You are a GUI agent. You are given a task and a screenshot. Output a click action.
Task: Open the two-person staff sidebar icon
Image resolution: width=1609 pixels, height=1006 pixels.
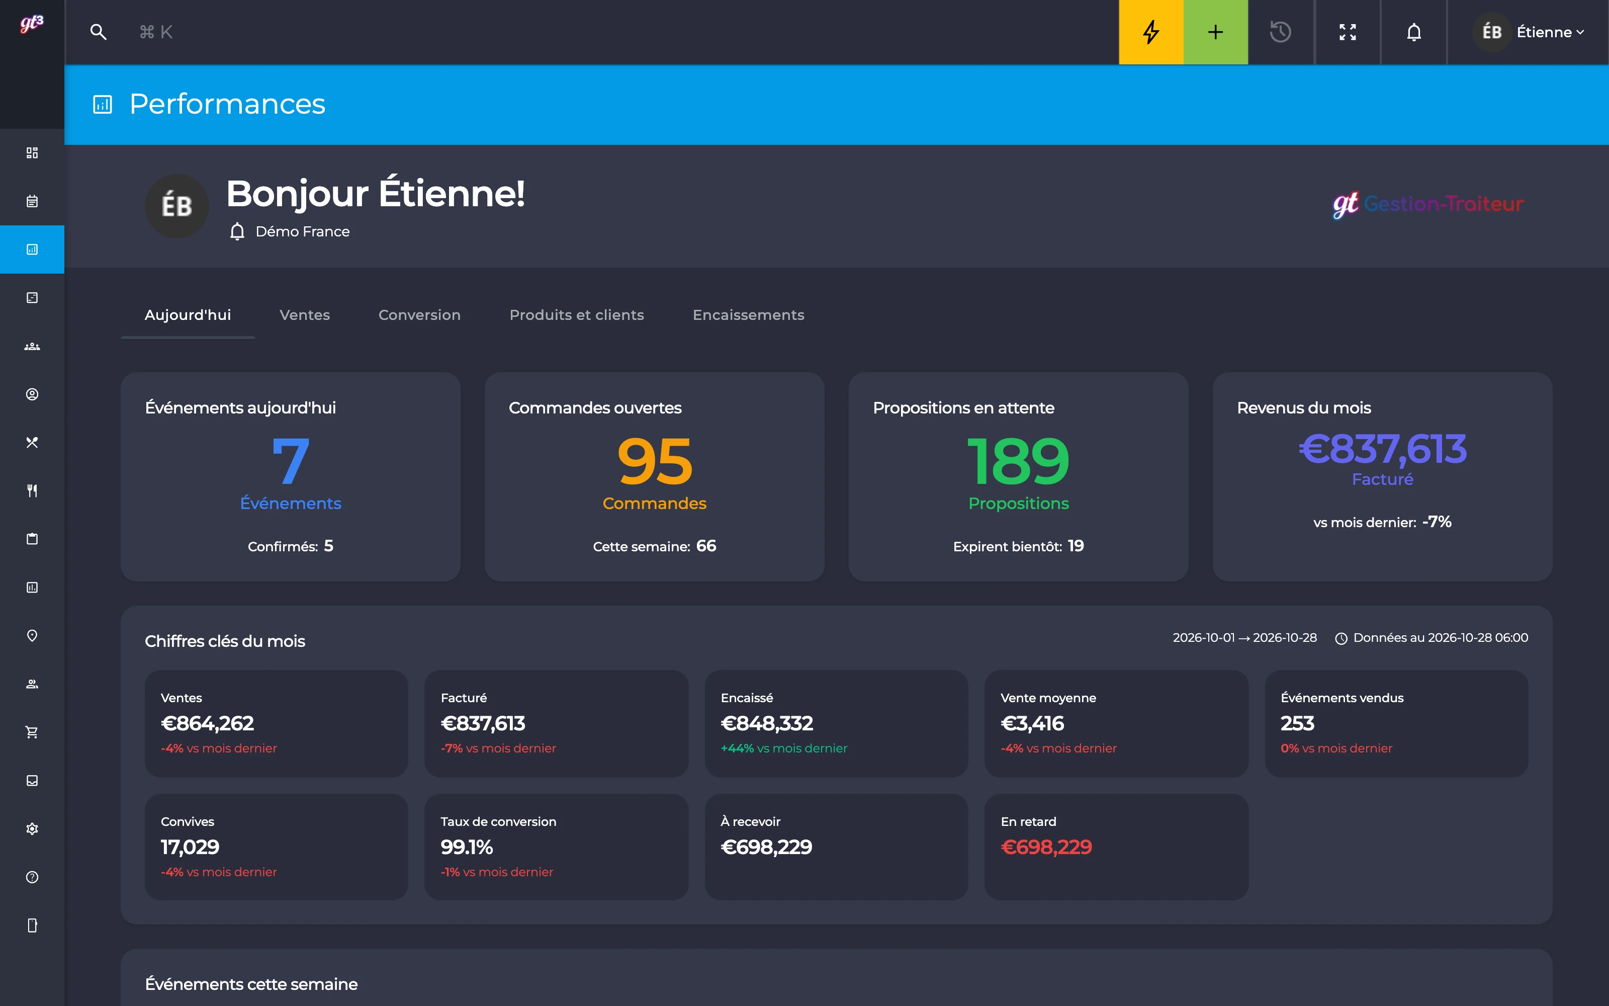pos(32,684)
